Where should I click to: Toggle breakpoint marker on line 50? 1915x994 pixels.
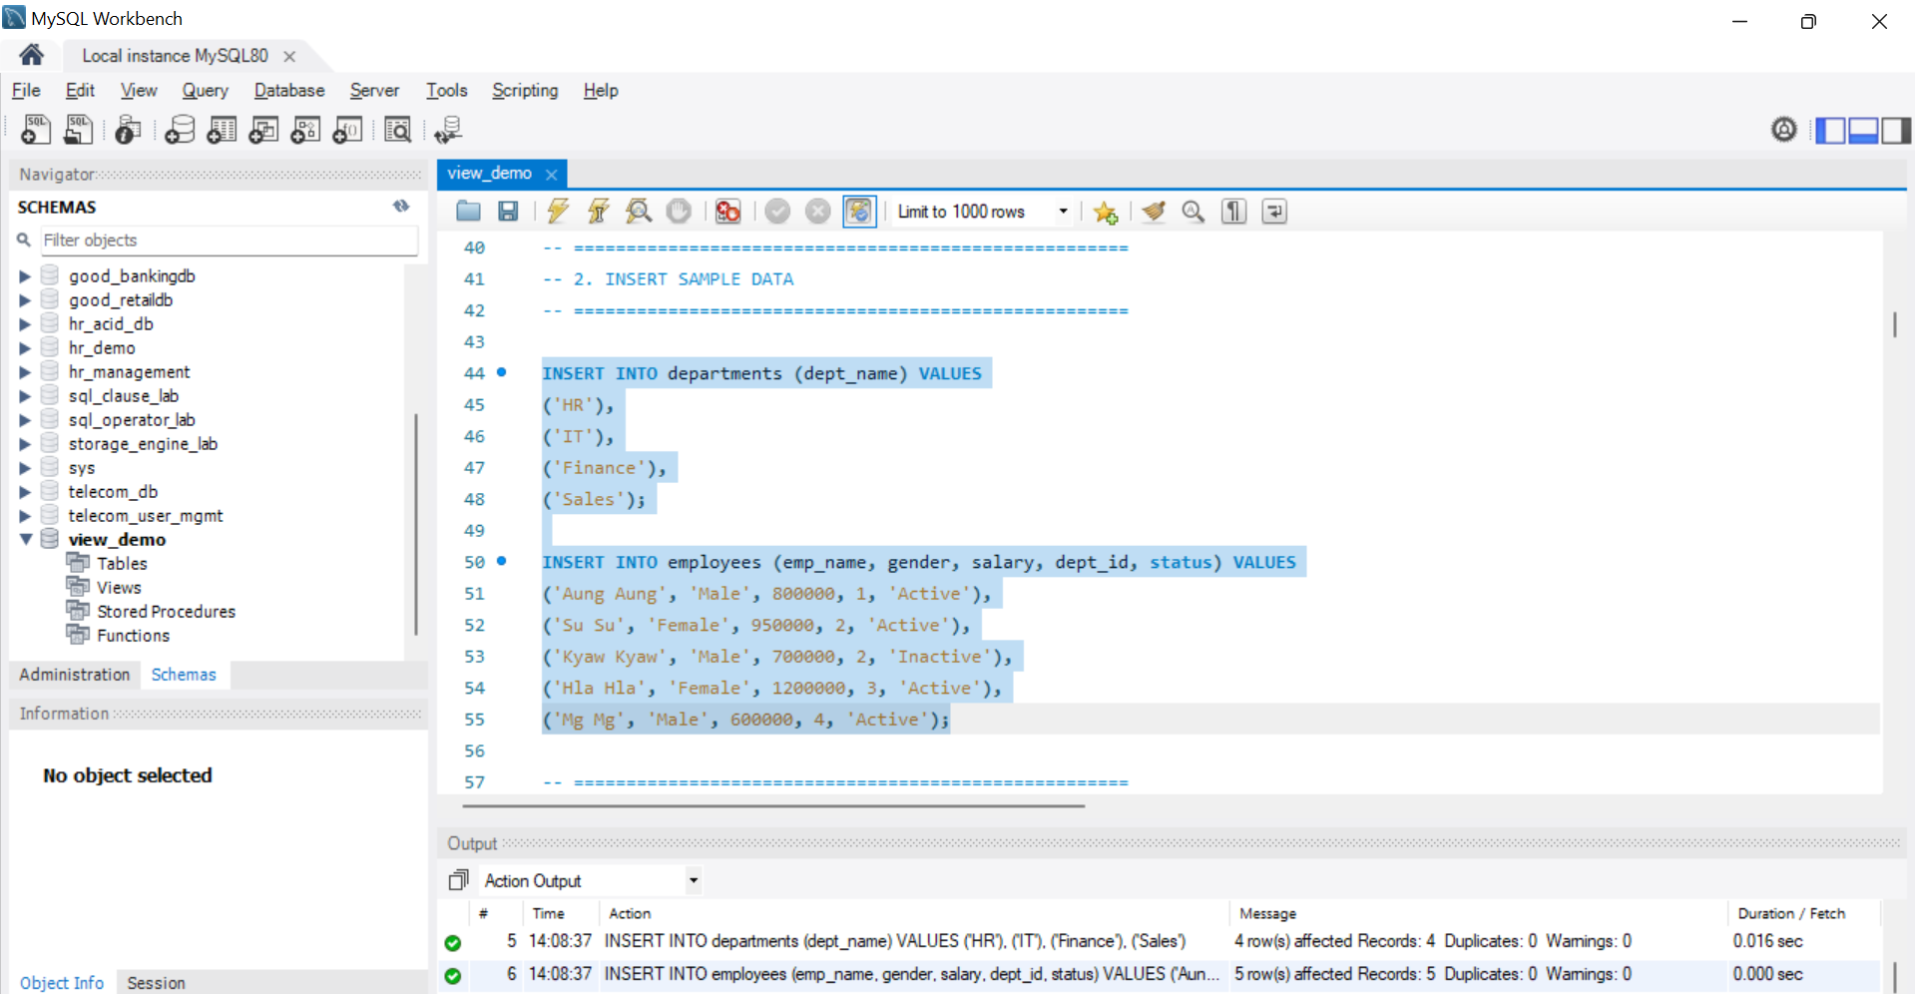click(501, 561)
